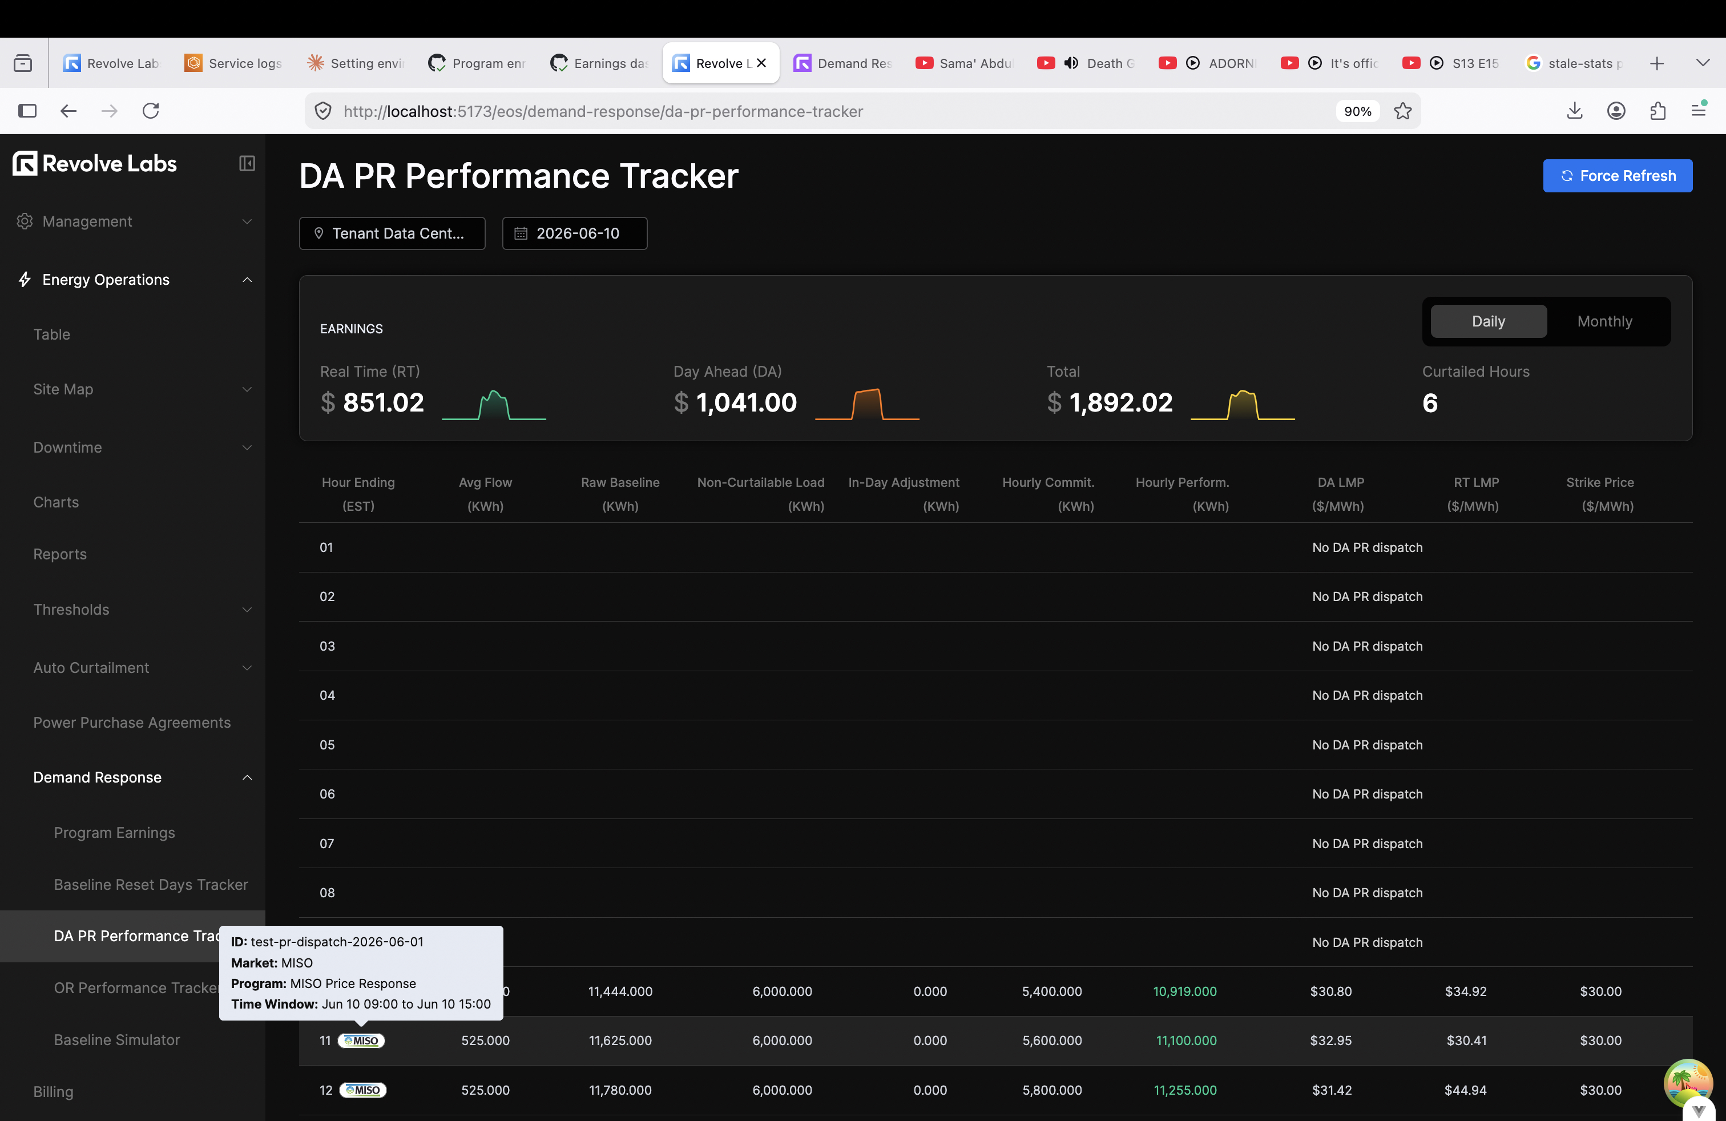Open Program Earnings page
This screenshot has height=1121, width=1726.
[115, 832]
